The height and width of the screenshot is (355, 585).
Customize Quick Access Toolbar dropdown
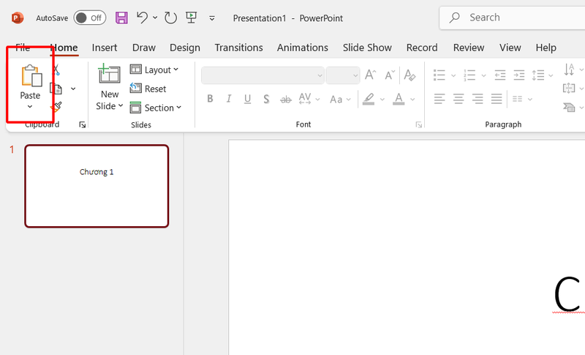[212, 18]
